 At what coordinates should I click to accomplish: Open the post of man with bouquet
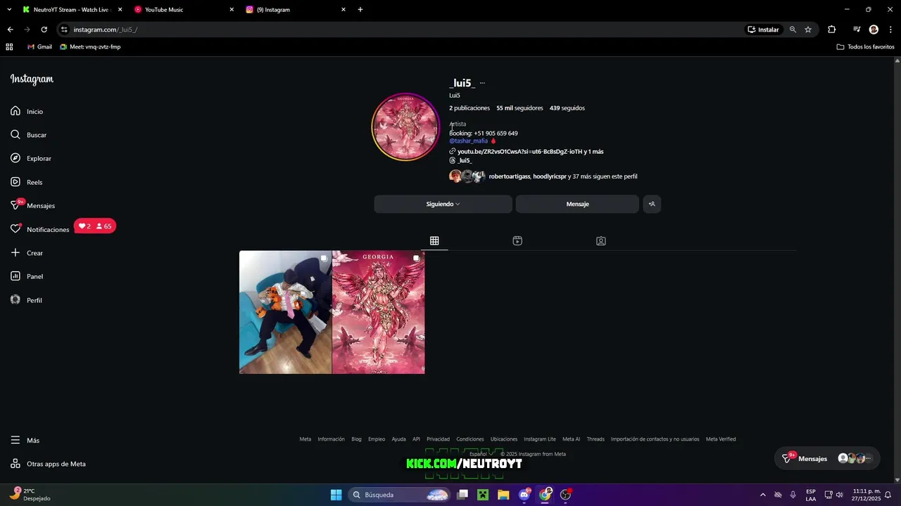pos(285,312)
